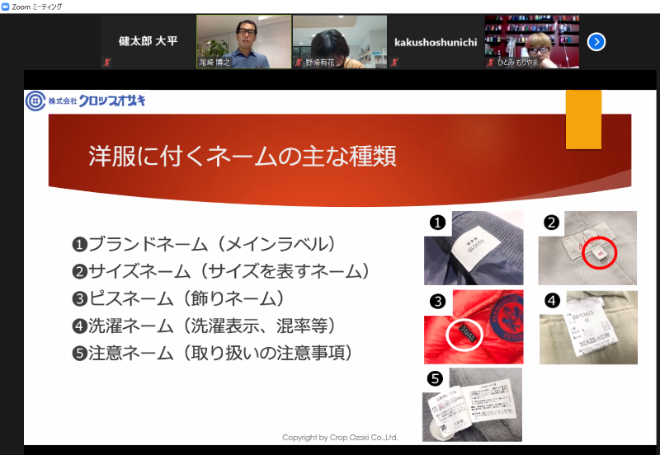Click the orange rectangle on slide header
The image size is (660, 455).
click(583, 120)
